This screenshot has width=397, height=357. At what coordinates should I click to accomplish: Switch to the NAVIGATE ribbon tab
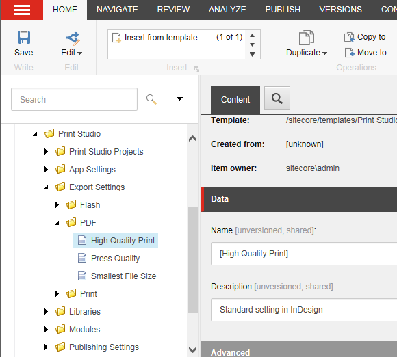117,10
